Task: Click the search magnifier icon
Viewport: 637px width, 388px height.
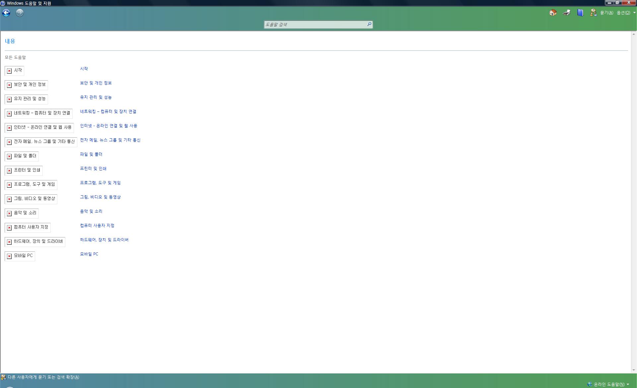Action: pos(369,24)
